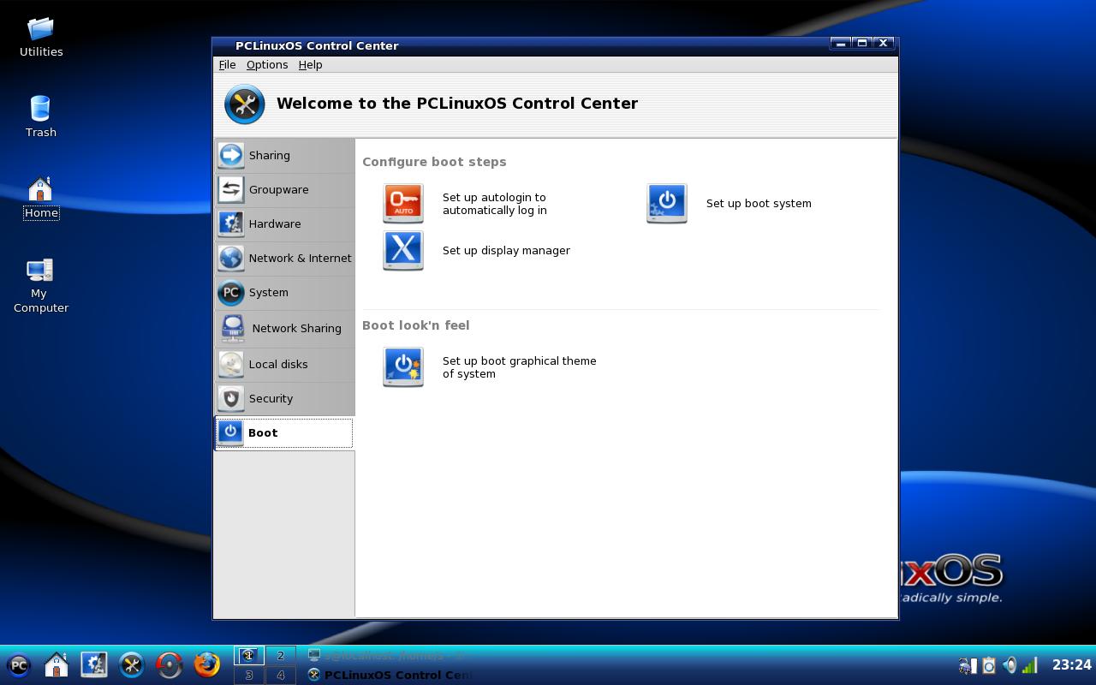Switch to virtual desktop 1

[249, 656]
